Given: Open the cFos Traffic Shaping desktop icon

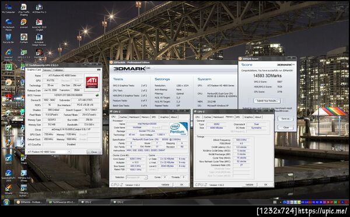Looking at the screenshot, I should [x=24, y=9].
